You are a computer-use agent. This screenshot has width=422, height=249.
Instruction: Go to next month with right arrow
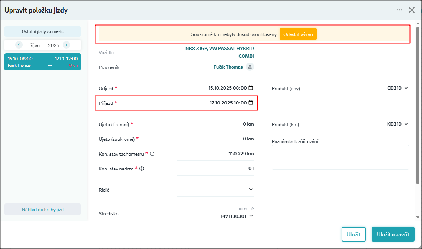66,45
